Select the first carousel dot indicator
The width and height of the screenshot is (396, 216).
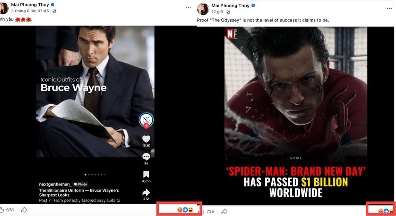coord(86,174)
